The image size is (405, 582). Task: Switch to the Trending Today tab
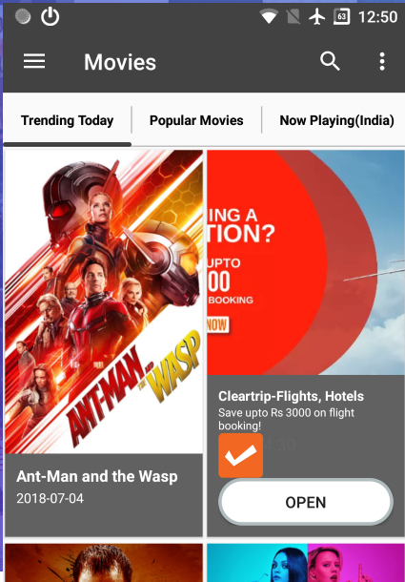[x=67, y=120]
